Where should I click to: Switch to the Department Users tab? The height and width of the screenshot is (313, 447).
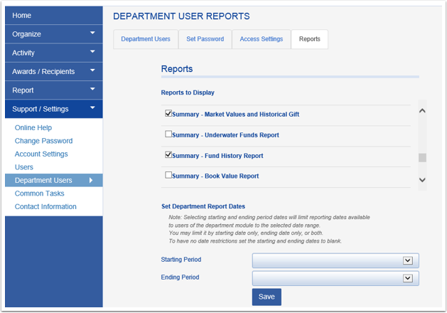pyautogui.click(x=146, y=39)
